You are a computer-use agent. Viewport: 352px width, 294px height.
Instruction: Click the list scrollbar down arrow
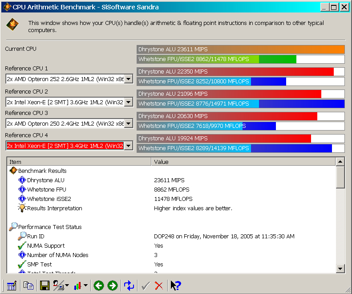(x=340, y=268)
